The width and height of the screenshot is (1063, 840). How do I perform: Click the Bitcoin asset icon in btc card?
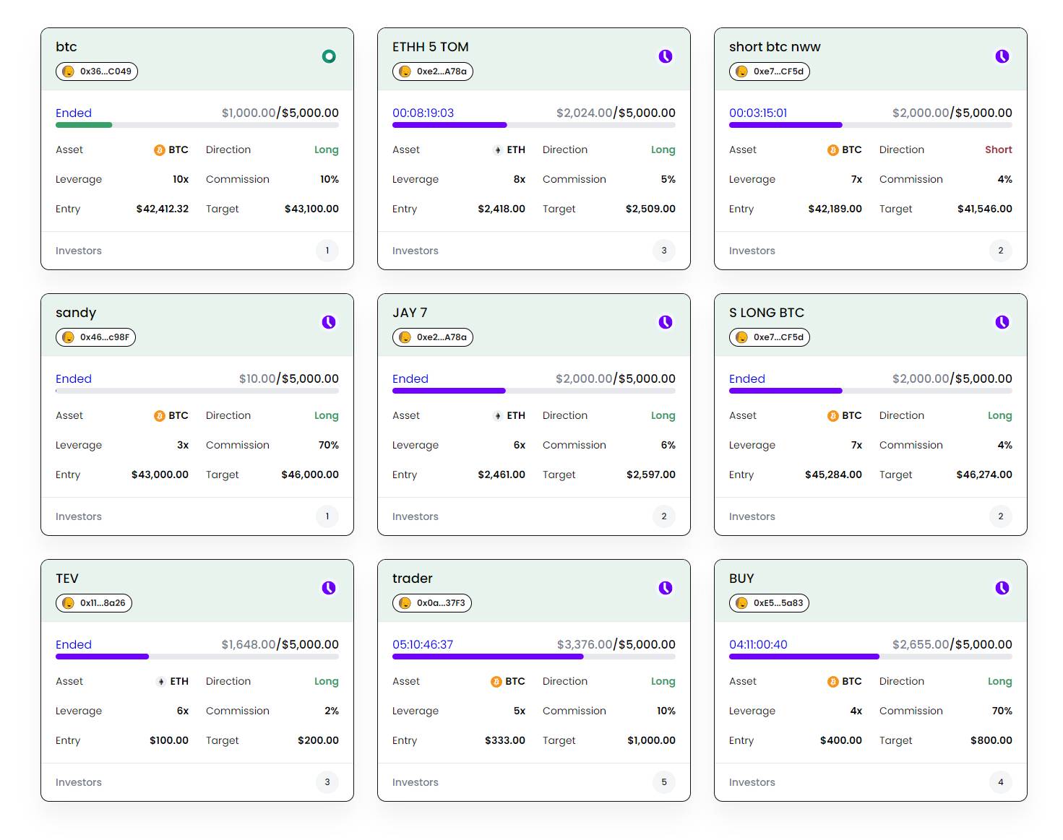[160, 150]
